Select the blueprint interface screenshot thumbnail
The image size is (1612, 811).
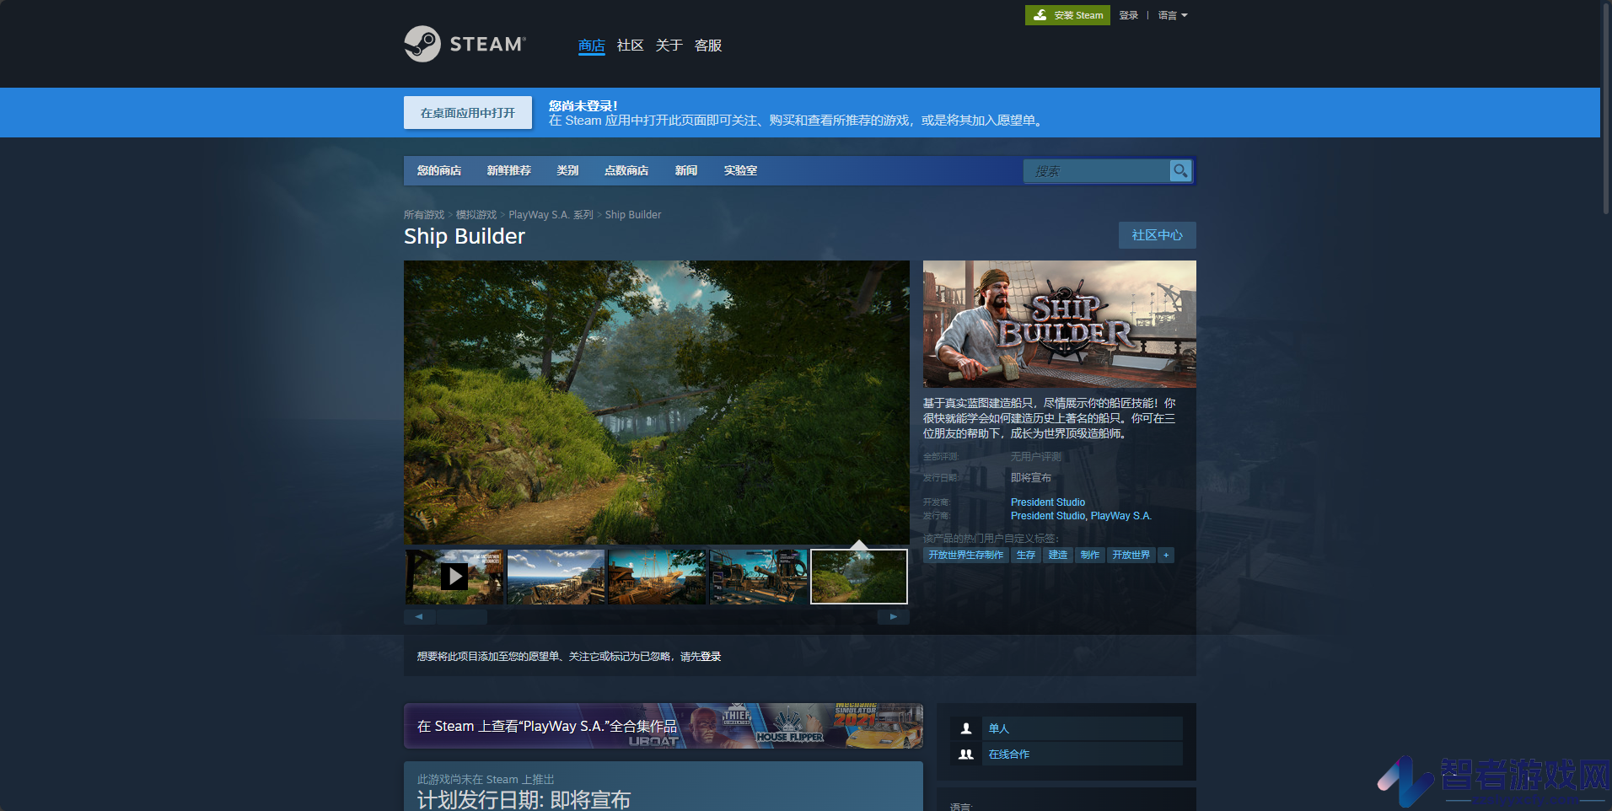(x=758, y=577)
